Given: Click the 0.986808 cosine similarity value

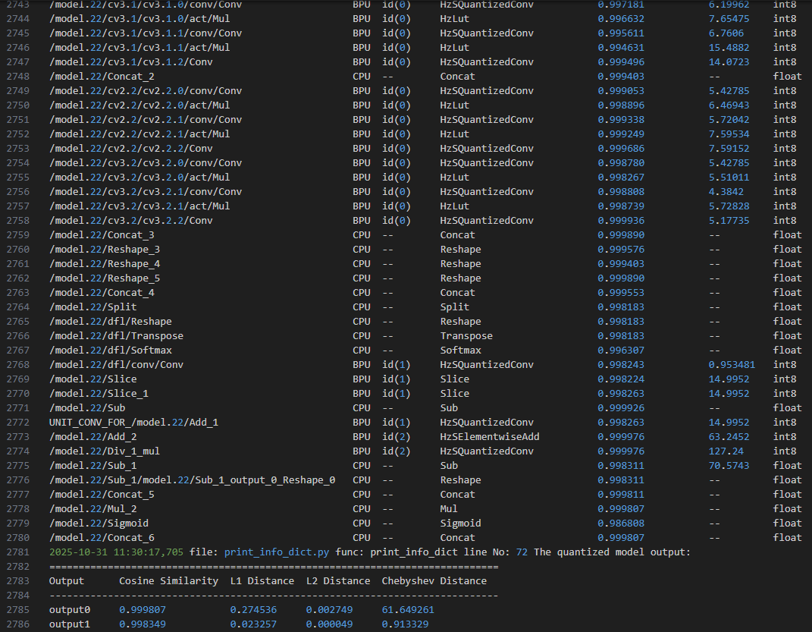Looking at the screenshot, I should (621, 524).
